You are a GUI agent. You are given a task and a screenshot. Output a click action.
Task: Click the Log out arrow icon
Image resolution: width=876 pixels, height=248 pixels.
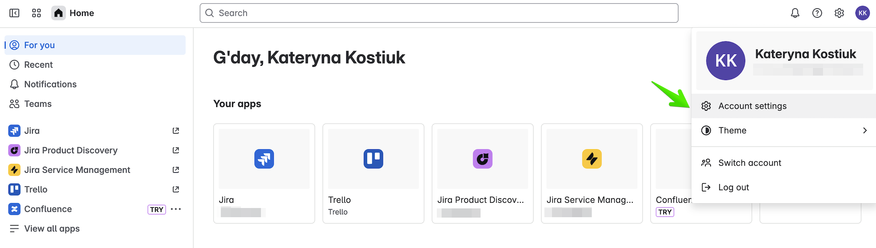click(706, 187)
